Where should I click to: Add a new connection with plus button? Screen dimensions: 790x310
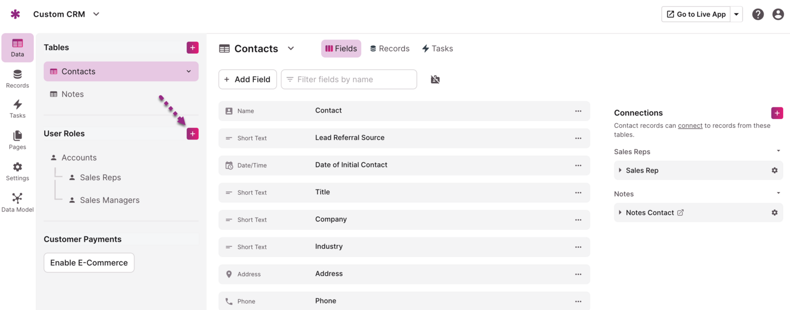click(x=777, y=113)
